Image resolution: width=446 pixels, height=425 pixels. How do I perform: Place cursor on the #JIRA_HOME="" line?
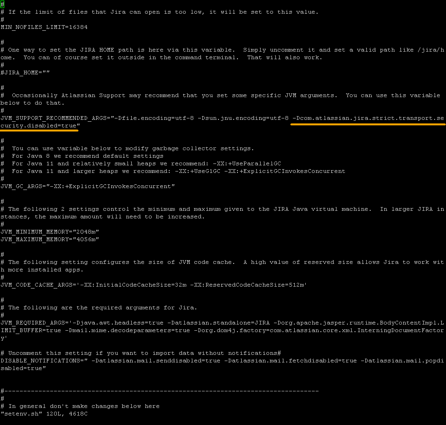[25, 73]
